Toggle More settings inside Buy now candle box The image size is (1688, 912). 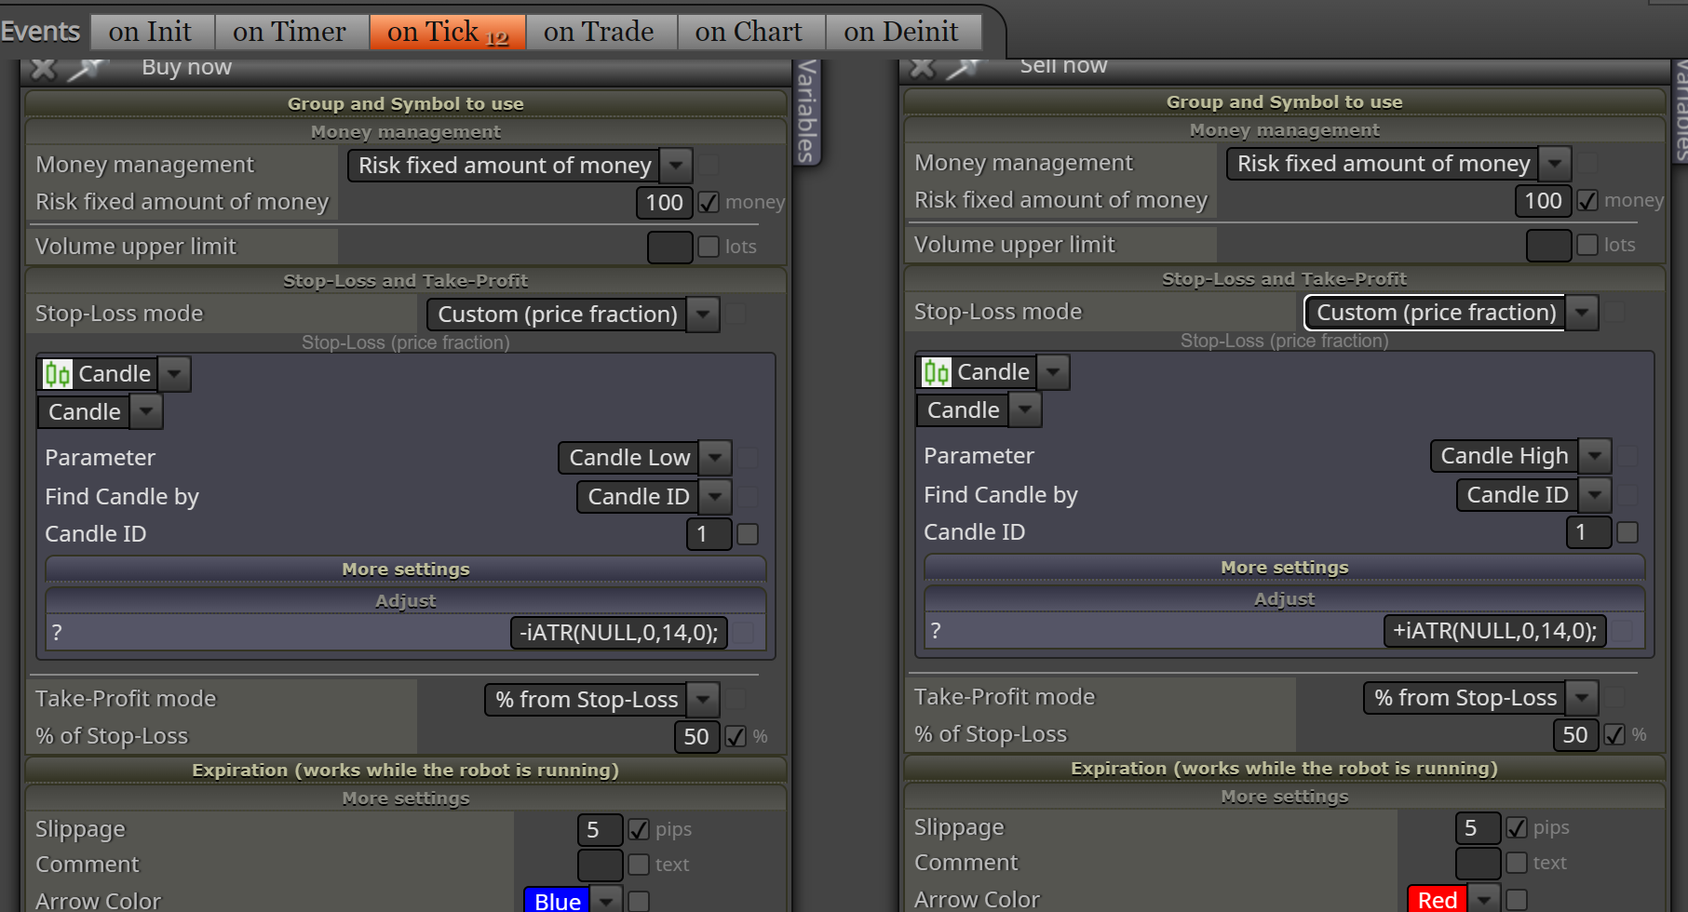(406, 570)
